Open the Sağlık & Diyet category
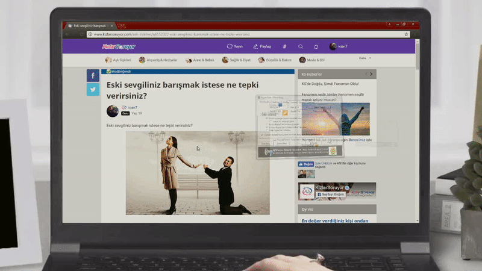Screen dimensions: 482x271 [x=236, y=60]
